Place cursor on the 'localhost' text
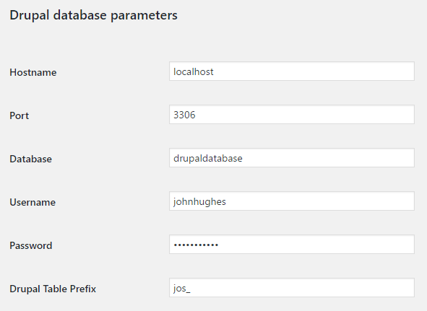427x311 pixels. [194, 71]
